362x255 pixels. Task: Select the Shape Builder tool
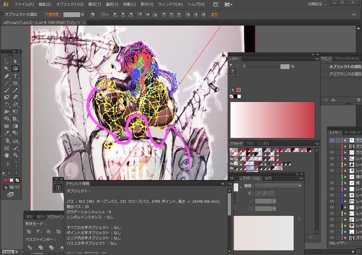point(6,119)
